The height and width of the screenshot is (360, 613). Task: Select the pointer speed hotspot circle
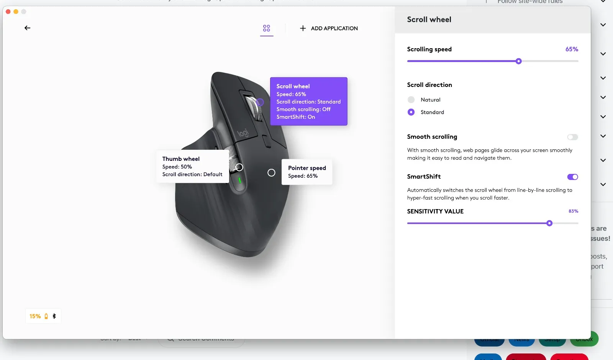click(271, 173)
